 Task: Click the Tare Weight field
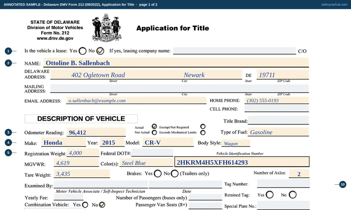click(x=82, y=174)
